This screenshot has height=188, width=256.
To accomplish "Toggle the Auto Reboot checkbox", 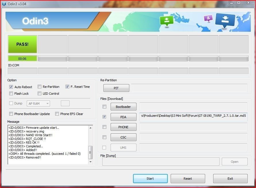I will tap(11, 87).
